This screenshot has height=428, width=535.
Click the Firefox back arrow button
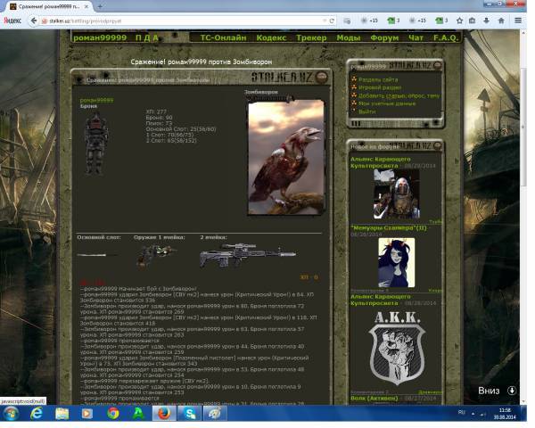pyautogui.click(x=34, y=21)
